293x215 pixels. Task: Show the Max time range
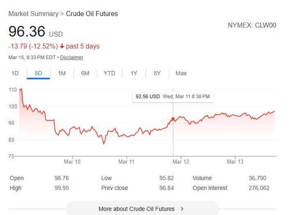click(181, 73)
